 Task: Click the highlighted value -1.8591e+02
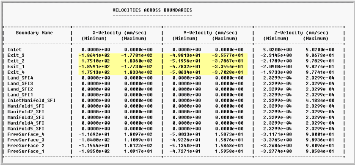coord(94,67)
